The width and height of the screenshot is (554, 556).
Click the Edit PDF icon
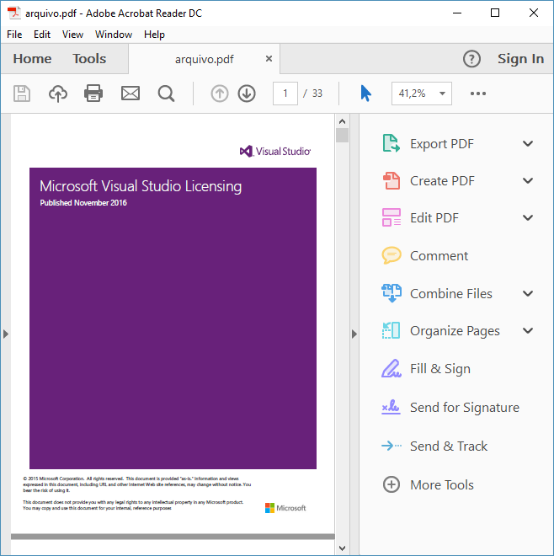pos(392,217)
